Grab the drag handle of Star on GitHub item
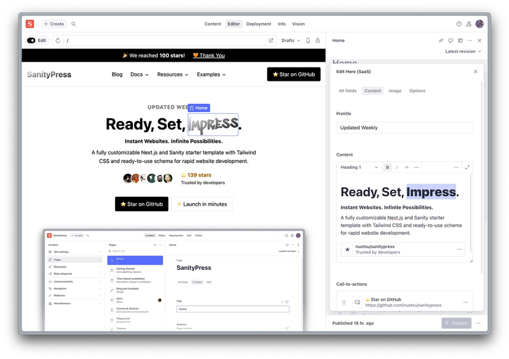Screen dimensions: 509x359 344,302
